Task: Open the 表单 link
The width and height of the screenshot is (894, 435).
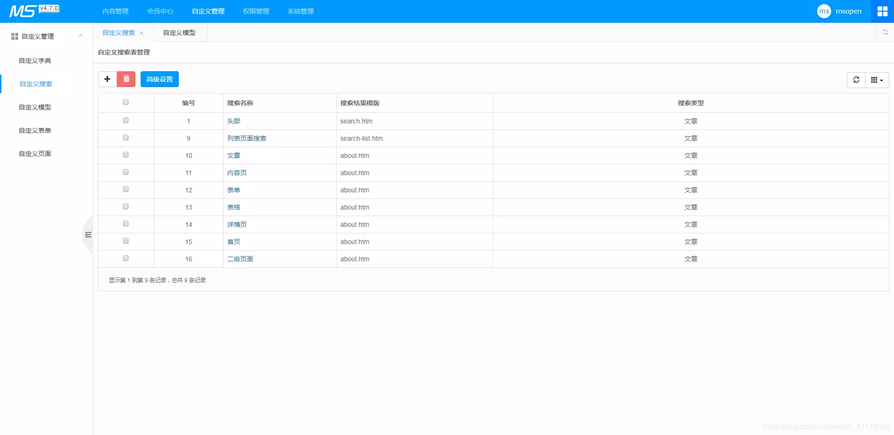Action: (x=234, y=190)
